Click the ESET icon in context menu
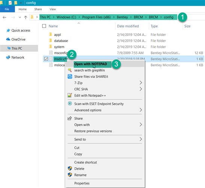The width and height of the screenshot is (205, 188). click(70, 104)
